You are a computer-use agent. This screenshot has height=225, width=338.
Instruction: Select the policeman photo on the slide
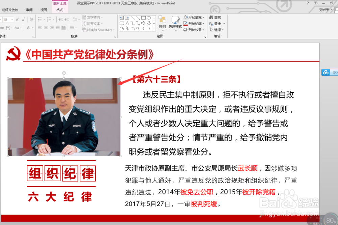click(64, 116)
